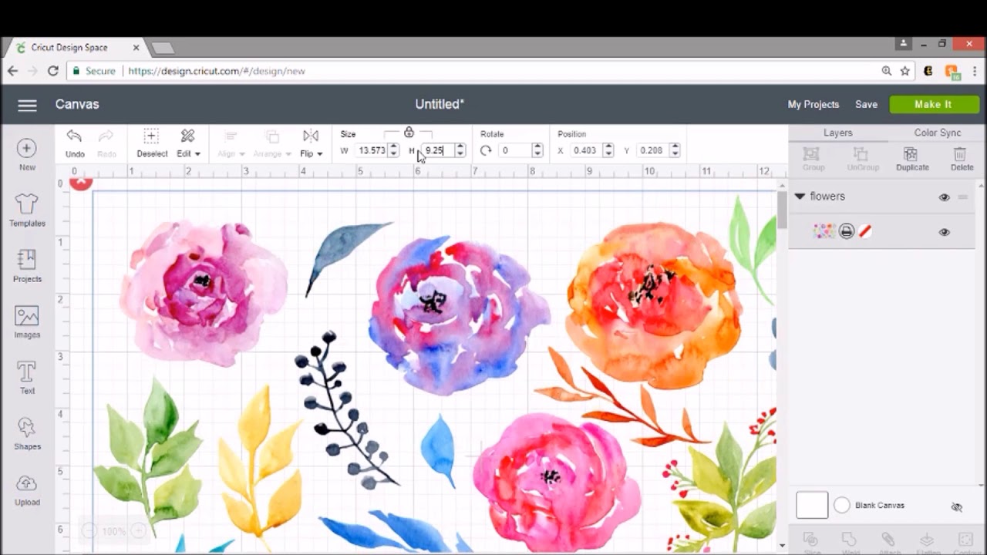Save the project
Image resolution: width=987 pixels, height=555 pixels.
click(866, 105)
